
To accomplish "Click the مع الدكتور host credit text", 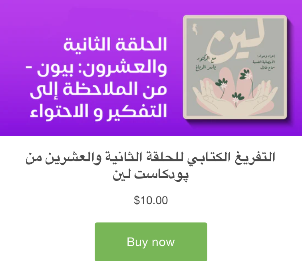I will coord(206,63).
